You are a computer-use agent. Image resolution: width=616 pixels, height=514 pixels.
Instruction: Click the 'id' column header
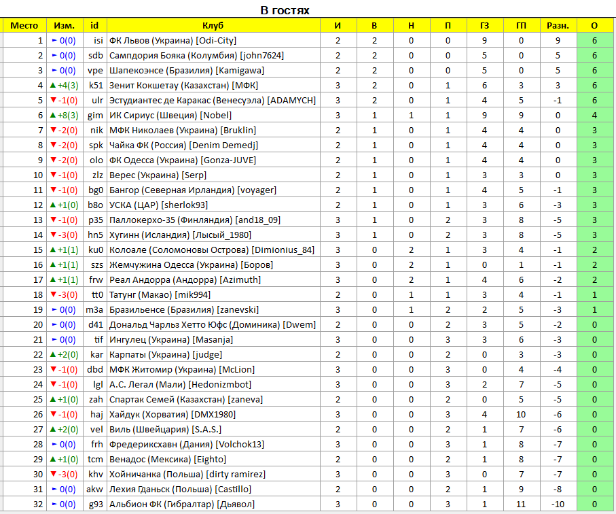click(94, 26)
